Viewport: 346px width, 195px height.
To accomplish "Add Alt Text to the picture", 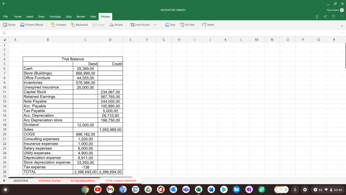I will (187, 24).
